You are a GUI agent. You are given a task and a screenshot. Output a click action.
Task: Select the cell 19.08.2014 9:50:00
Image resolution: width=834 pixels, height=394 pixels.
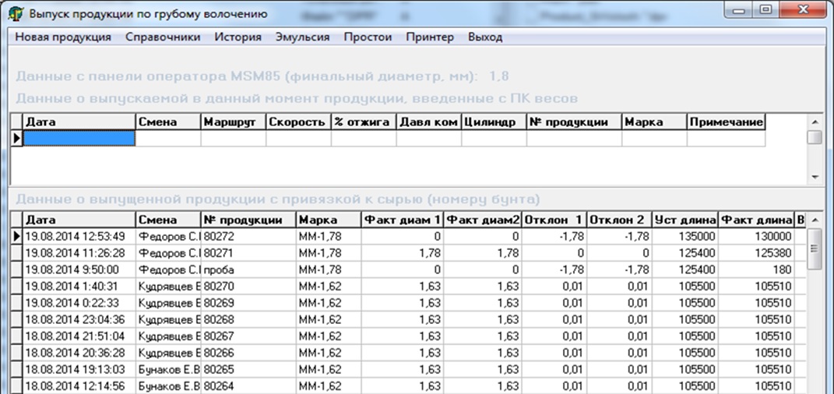pos(79,269)
